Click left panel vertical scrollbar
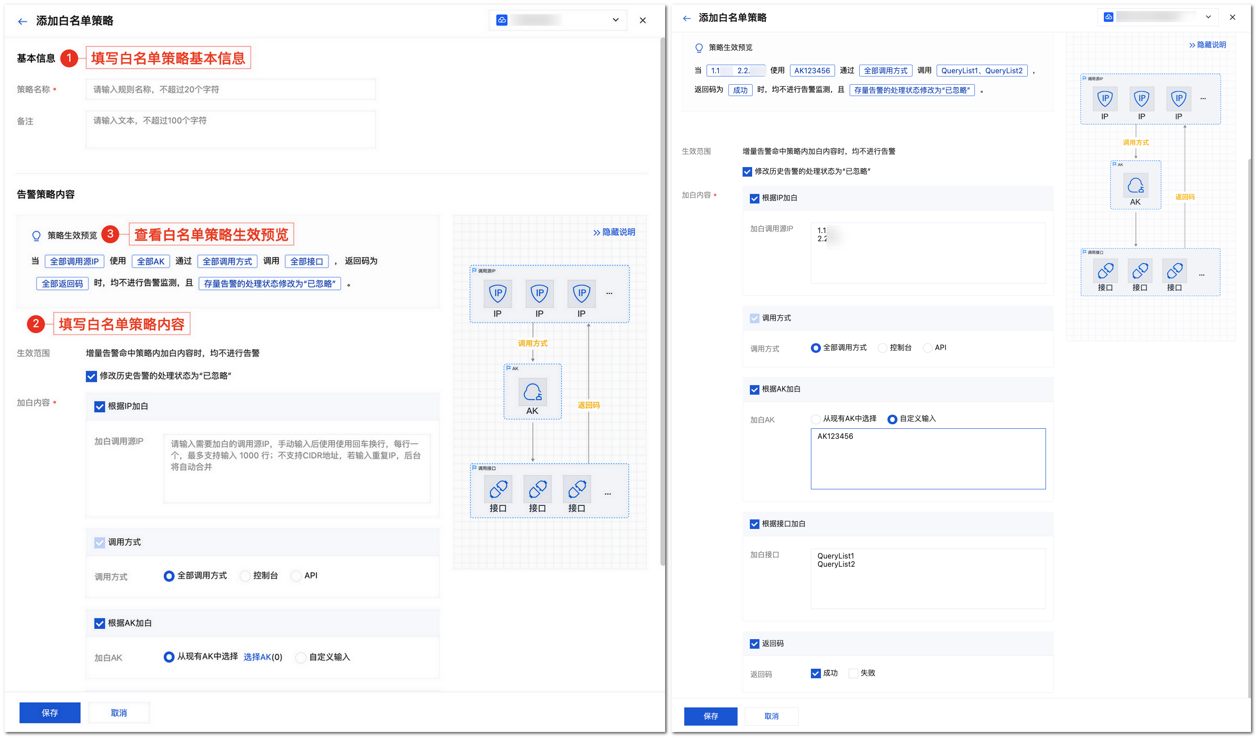Screen dimensions: 1256x737 (662, 301)
